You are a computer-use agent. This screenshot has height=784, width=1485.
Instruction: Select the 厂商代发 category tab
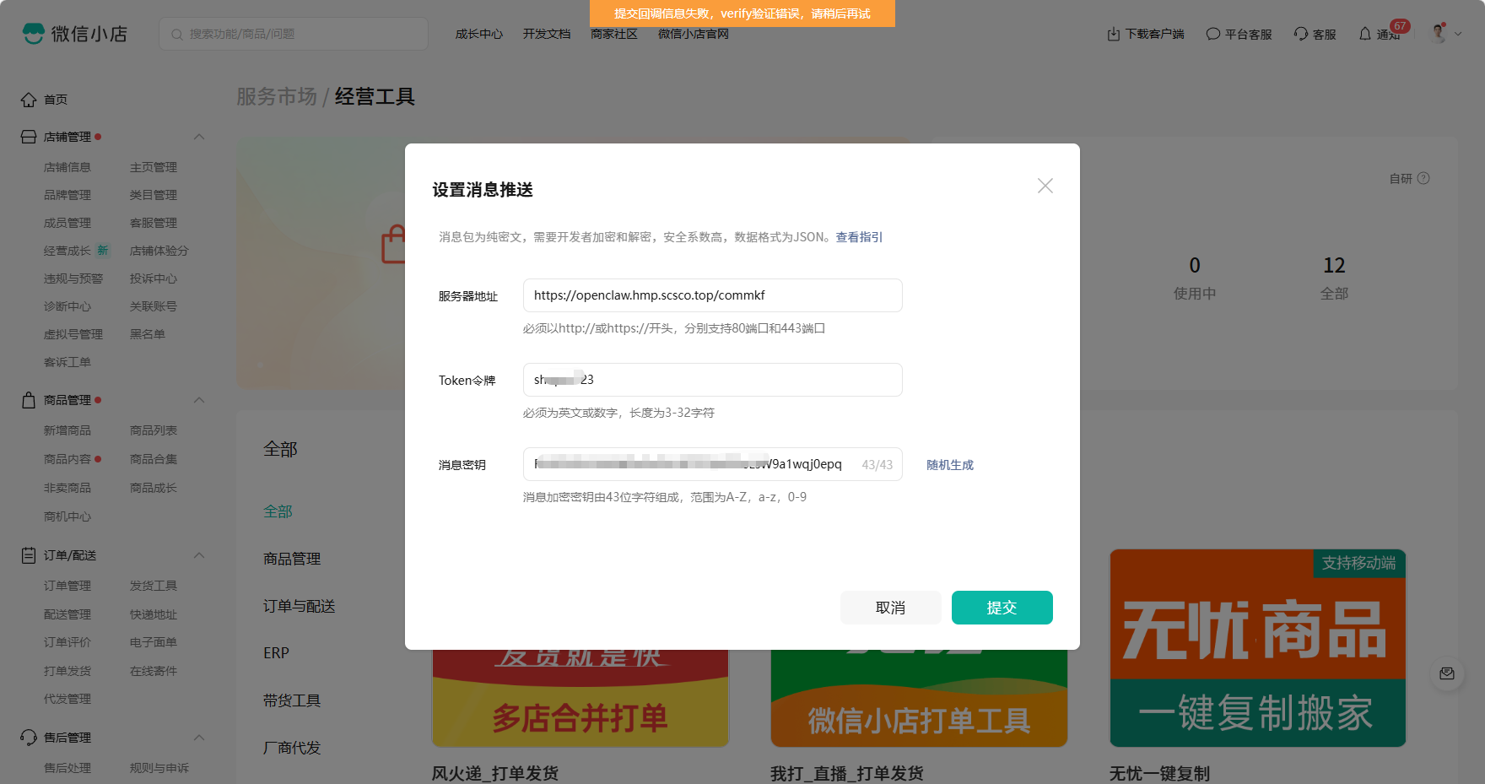point(292,748)
